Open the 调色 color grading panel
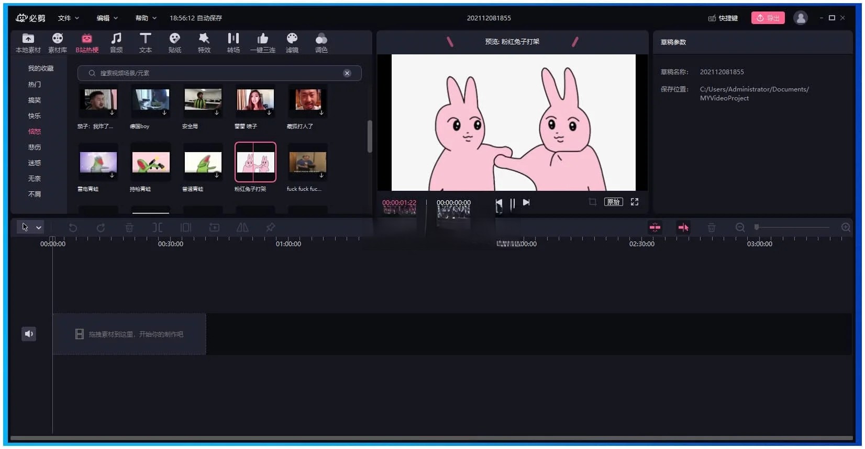The height and width of the screenshot is (449, 865). (321, 42)
